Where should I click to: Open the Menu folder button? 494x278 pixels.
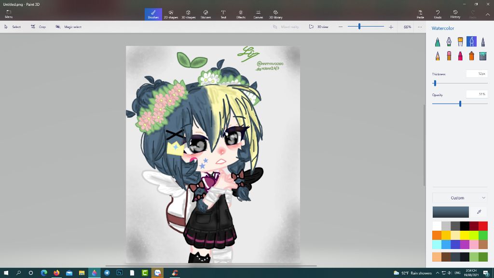(x=9, y=14)
